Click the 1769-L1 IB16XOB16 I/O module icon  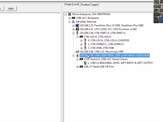[85, 63]
